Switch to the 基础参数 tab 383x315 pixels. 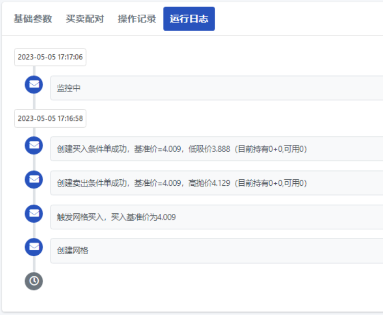[x=33, y=19]
